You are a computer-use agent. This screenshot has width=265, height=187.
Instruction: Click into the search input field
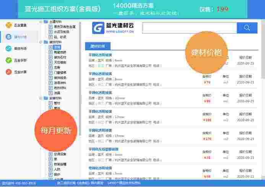pyautogui.click(x=190, y=28)
